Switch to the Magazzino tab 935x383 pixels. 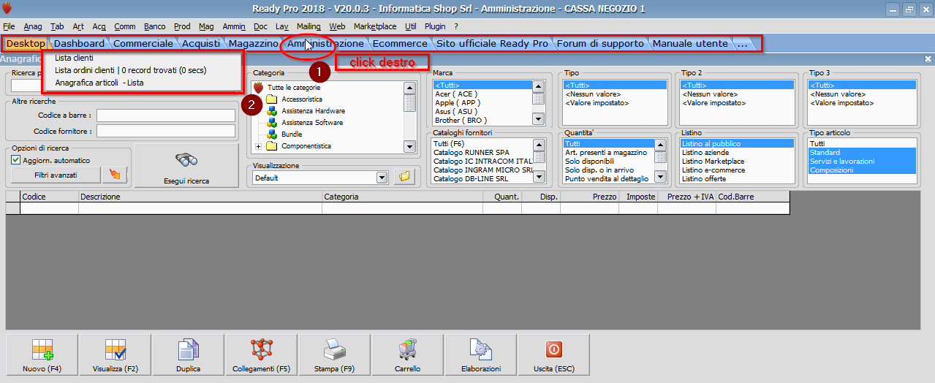(254, 43)
